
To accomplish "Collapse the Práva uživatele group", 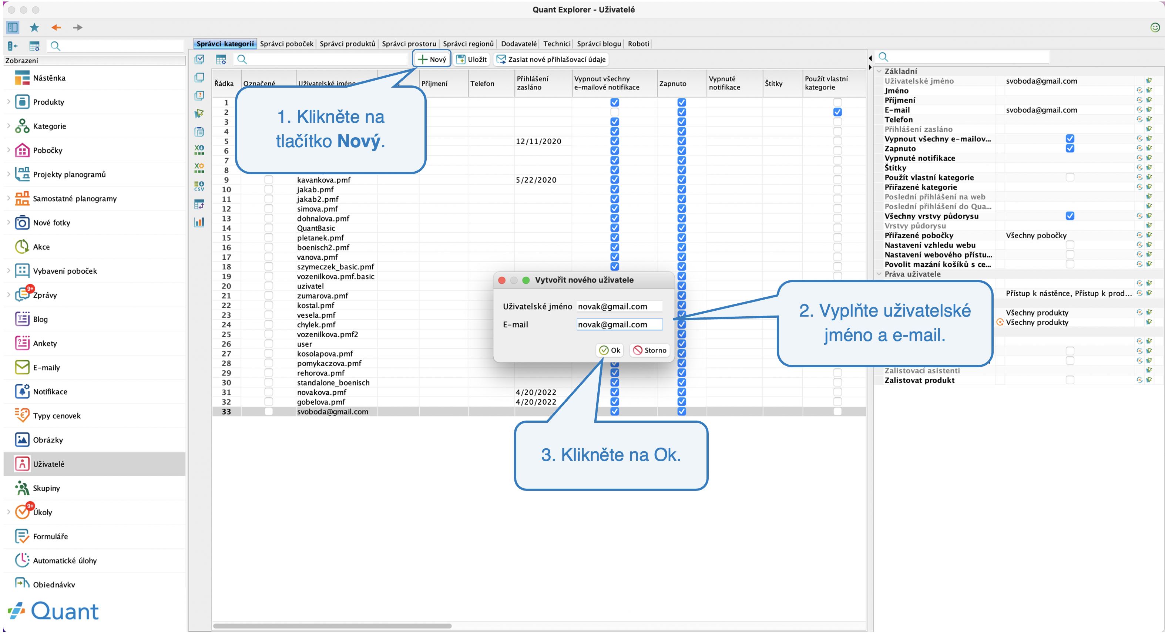I will click(x=879, y=274).
